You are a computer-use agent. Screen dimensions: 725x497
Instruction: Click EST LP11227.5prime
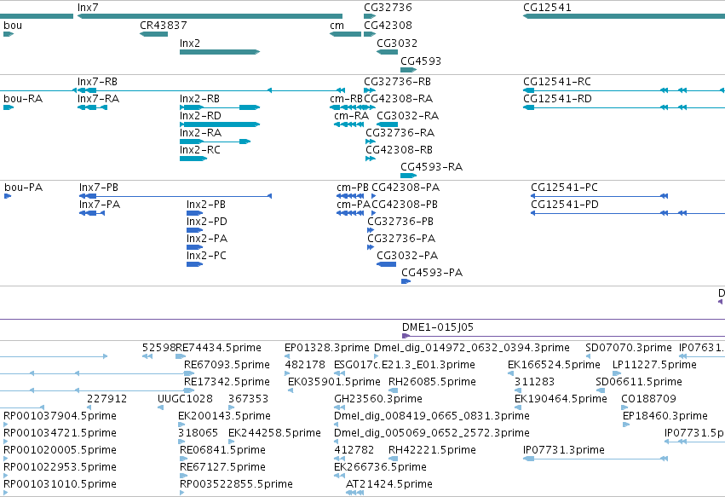617,373
